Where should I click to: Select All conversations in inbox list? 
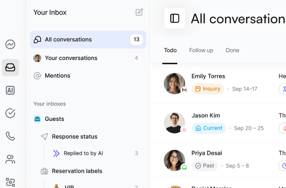[x=88, y=40]
